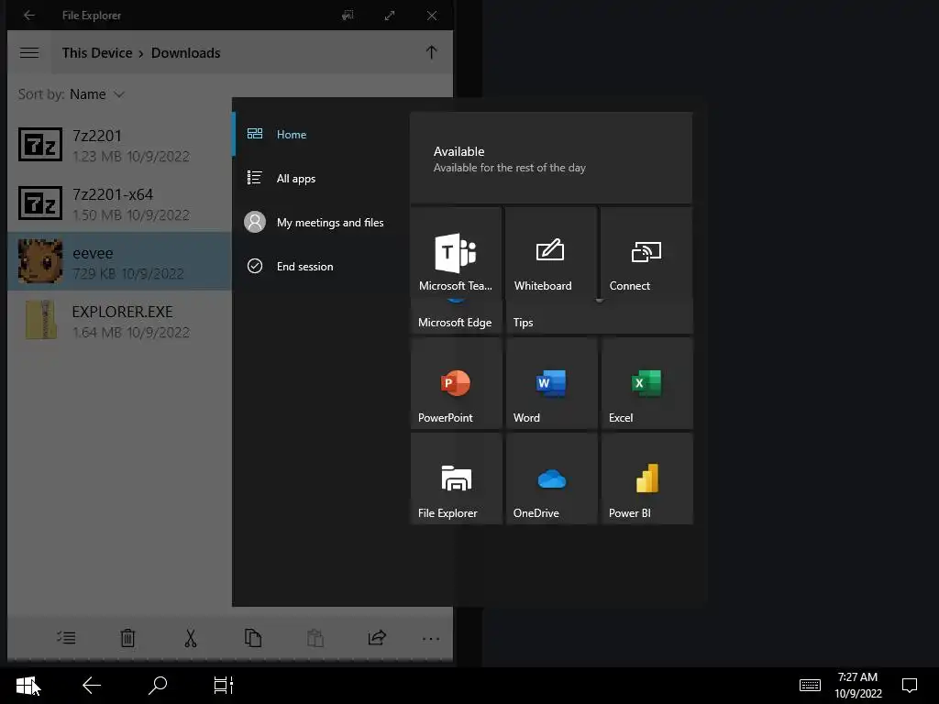Open Task View on the taskbar
Screen dimensions: 939x704
[x=224, y=686]
